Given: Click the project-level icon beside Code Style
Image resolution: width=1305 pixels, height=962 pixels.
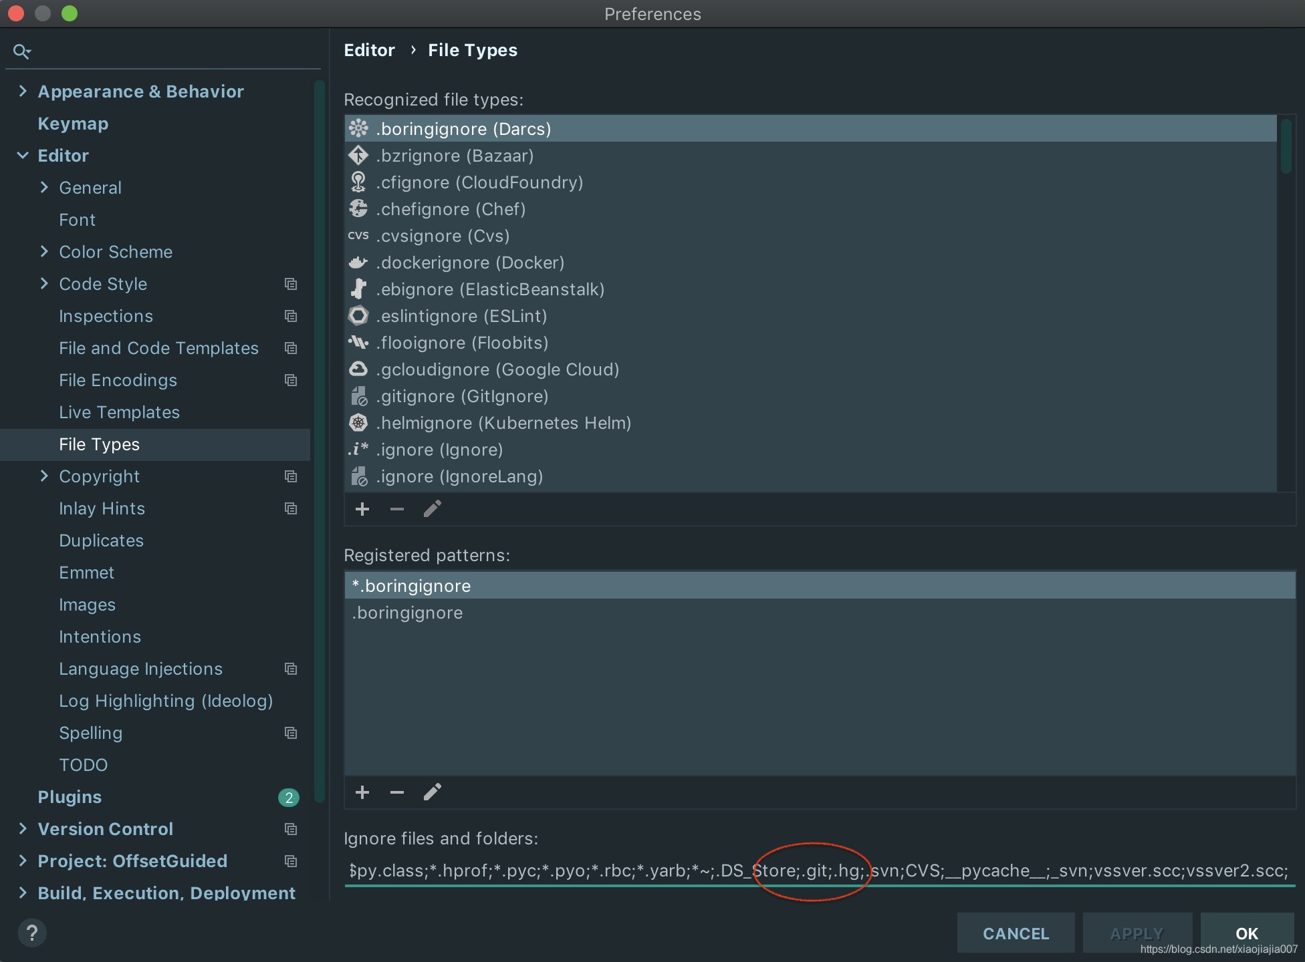Looking at the screenshot, I should click(291, 284).
